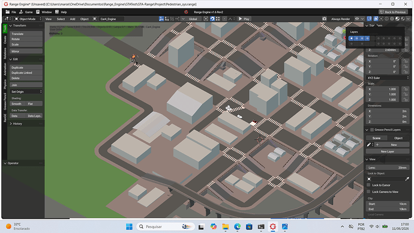The height and width of the screenshot is (233, 414).
Task: Click the Pesquisar taskbar search box
Action: pyautogui.click(x=166, y=226)
